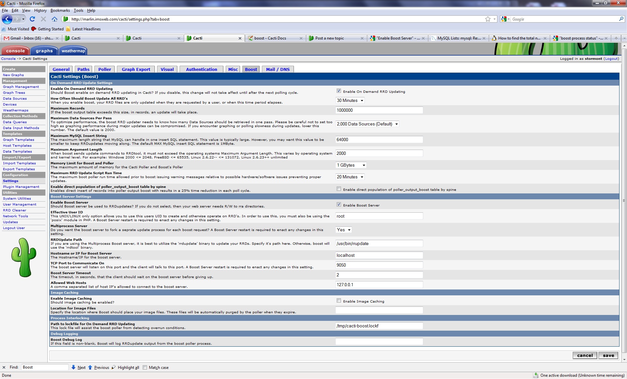Close the active Cacti tab

coord(240,38)
